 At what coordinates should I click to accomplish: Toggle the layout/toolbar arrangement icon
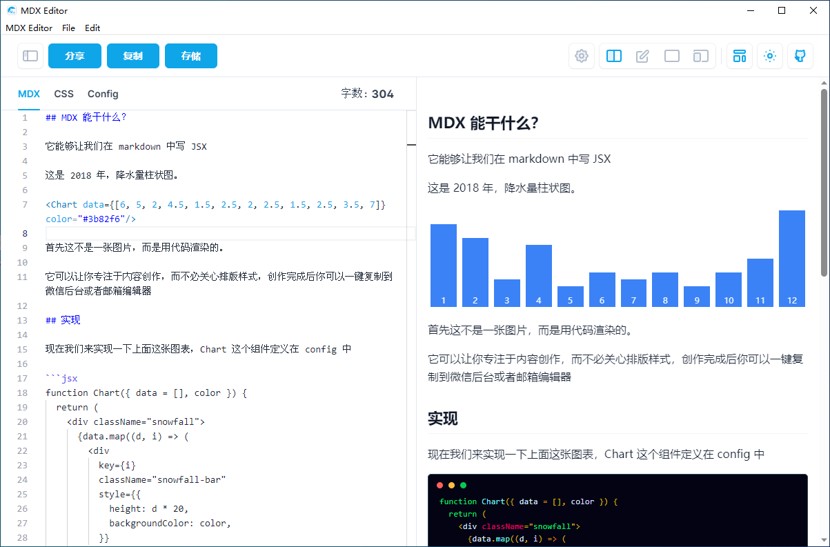point(739,56)
